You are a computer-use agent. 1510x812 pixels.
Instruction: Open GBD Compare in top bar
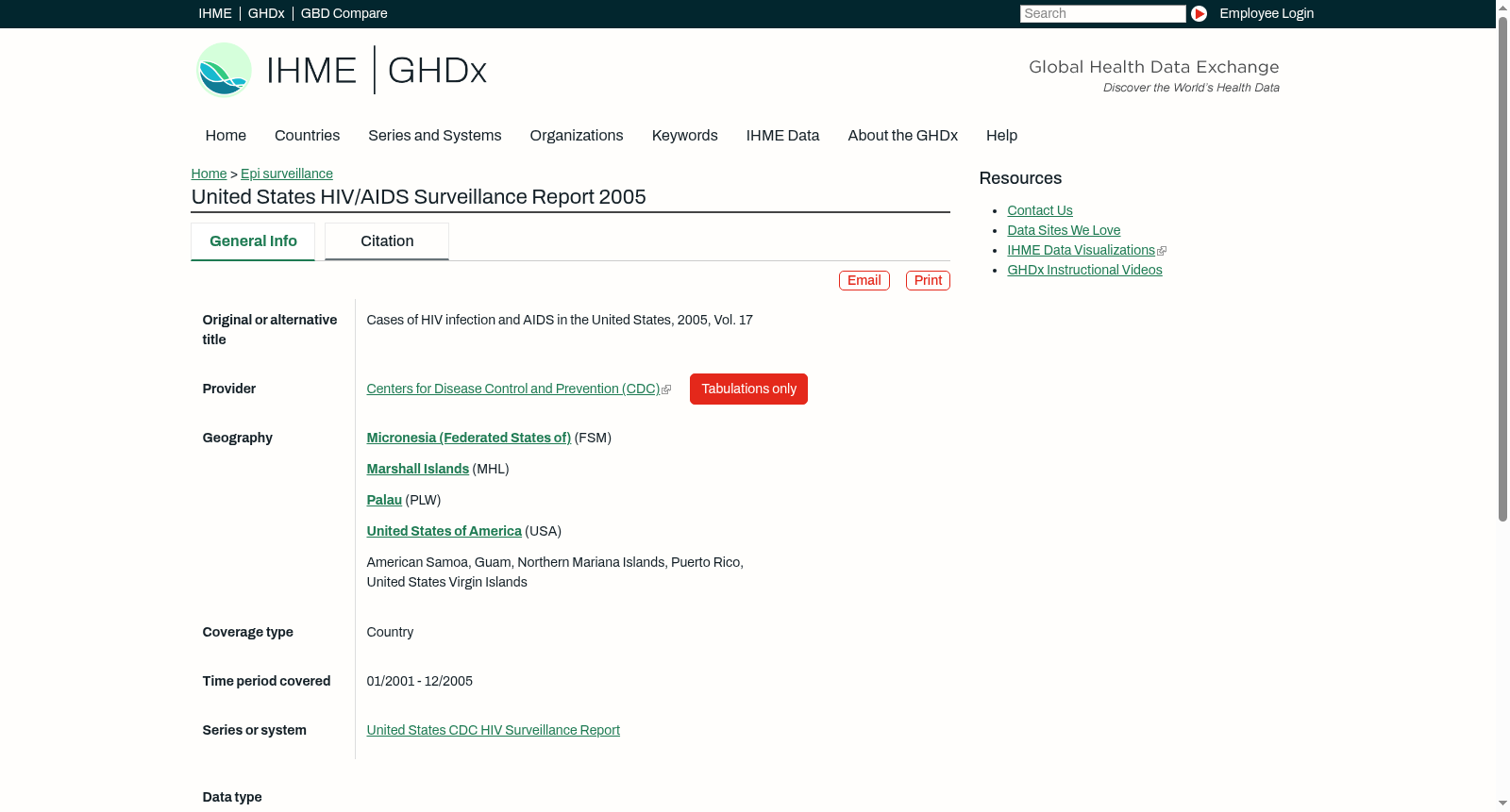(344, 13)
